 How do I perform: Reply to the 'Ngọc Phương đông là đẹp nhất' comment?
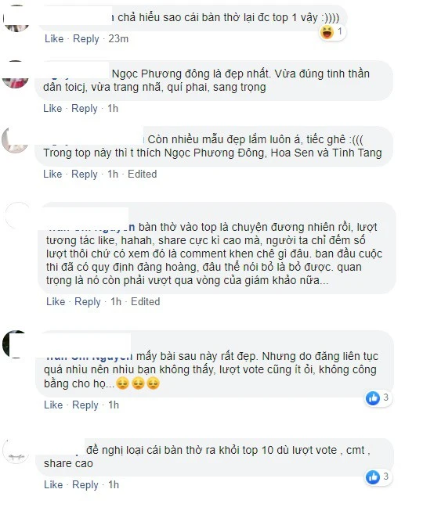[x=85, y=109]
